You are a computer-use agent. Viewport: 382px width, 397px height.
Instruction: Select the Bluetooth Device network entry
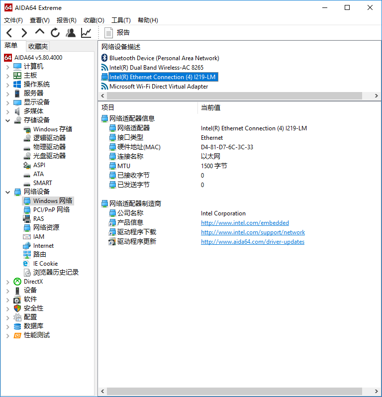pyautogui.click(x=164, y=58)
